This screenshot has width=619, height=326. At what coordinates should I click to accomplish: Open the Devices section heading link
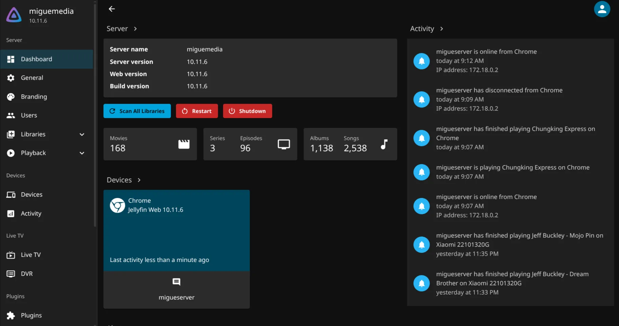tap(124, 180)
